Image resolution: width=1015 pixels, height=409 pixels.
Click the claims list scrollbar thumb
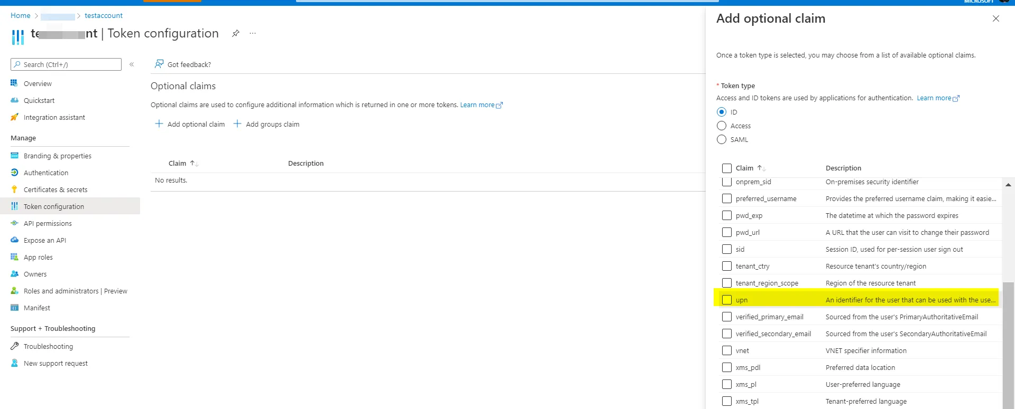point(1008,346)
